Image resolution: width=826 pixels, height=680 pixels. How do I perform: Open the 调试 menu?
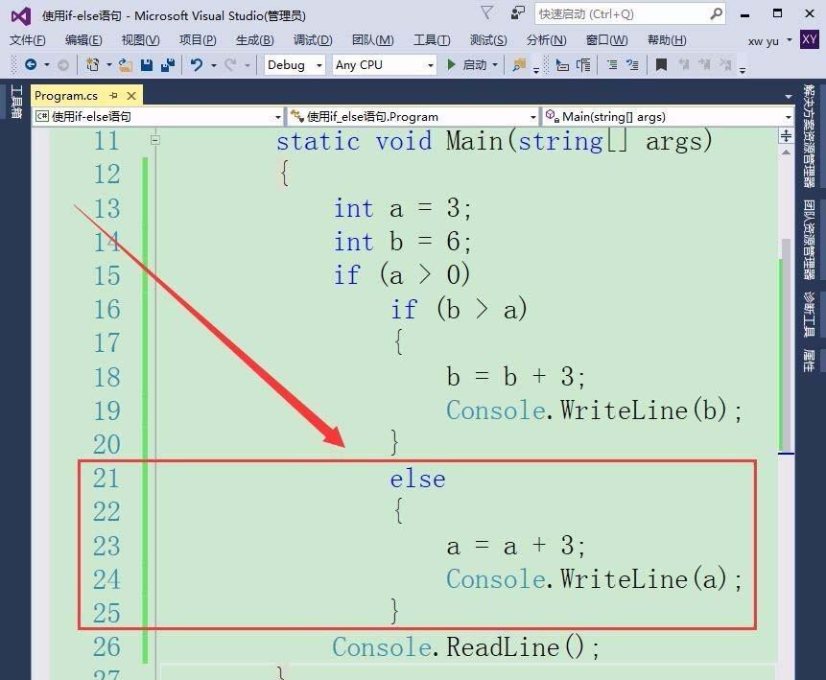coord(311,40)
